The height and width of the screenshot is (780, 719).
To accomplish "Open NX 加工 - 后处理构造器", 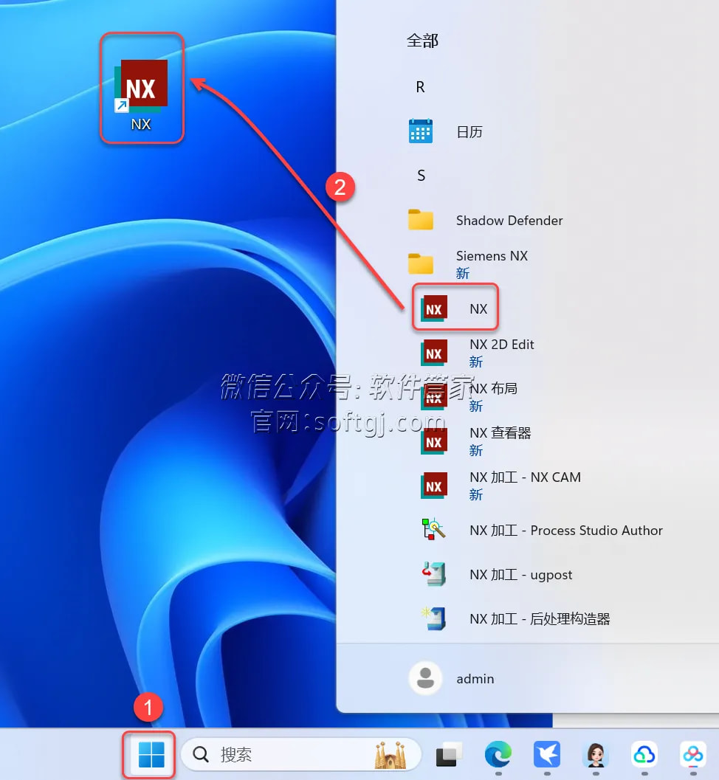I will [x=539, y=619].
